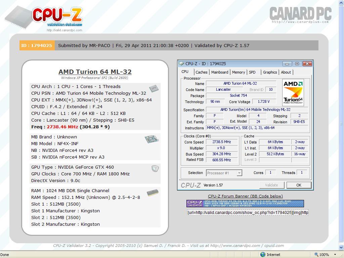Viewport: 344px width, 258px height.
Task: Click the Rated FSB 608.55 MHz field
Action: click(x=222, y=160)
